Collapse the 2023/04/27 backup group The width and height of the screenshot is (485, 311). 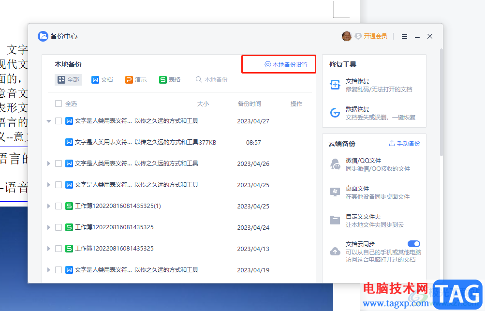tap(48, 121)
